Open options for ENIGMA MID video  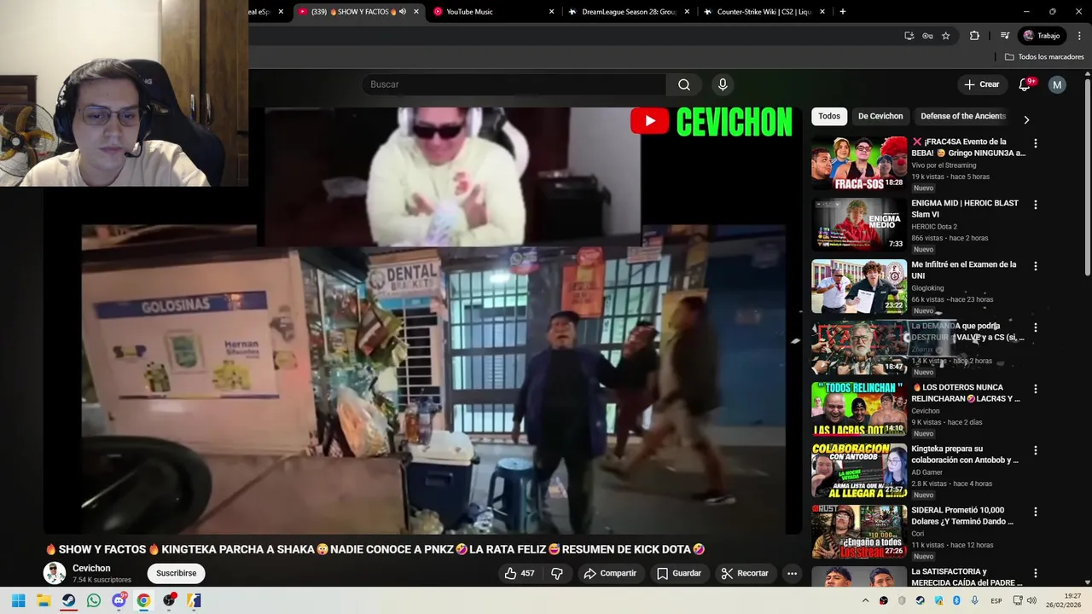tap(1036, 205)
